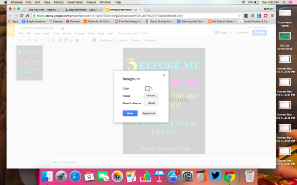The width and height of the screenshot is (297, 185).
Task: Reload the page in Chrome
Action: point(22,16)
